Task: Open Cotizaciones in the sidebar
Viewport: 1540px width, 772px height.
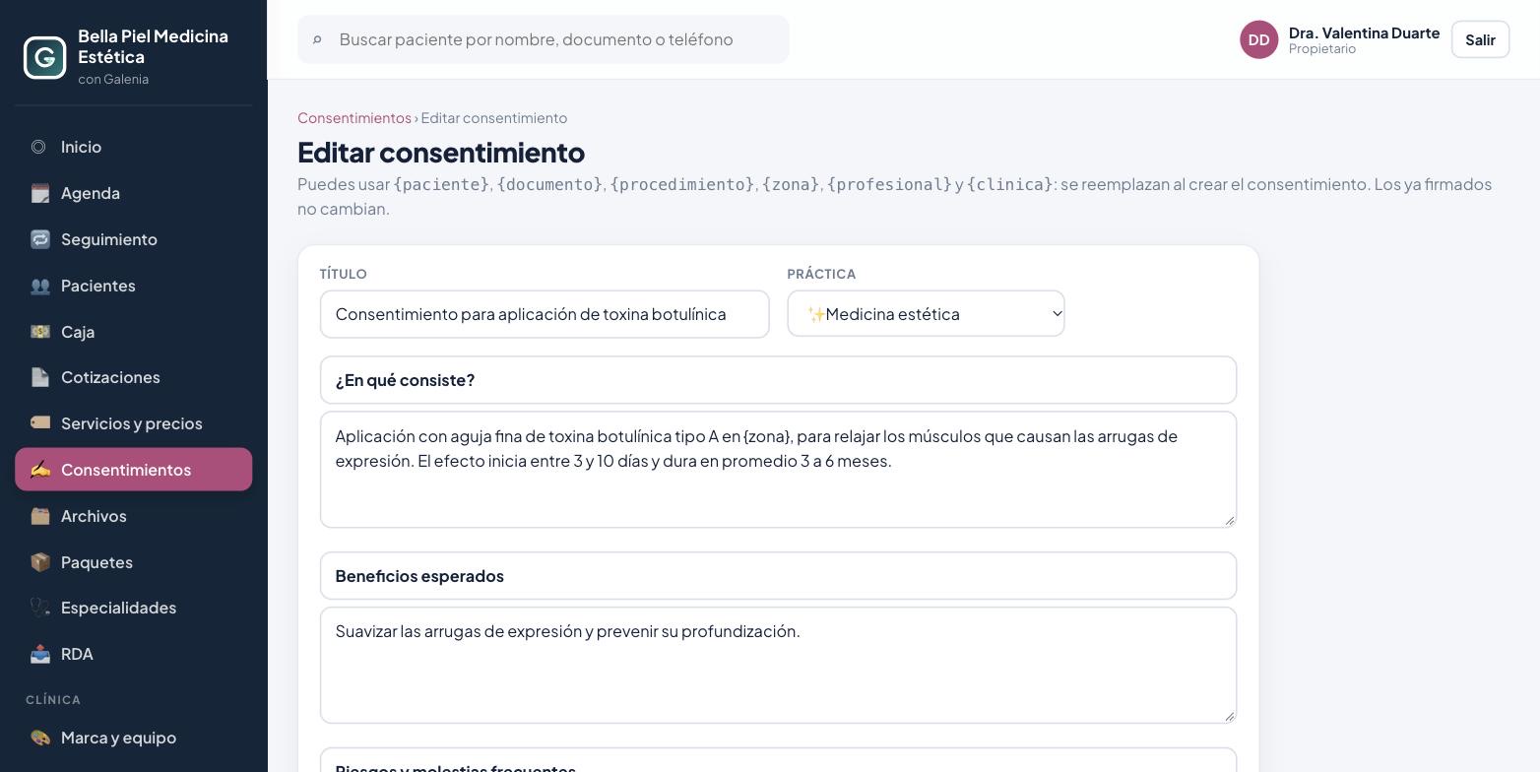Action: [x=134, y=377]
